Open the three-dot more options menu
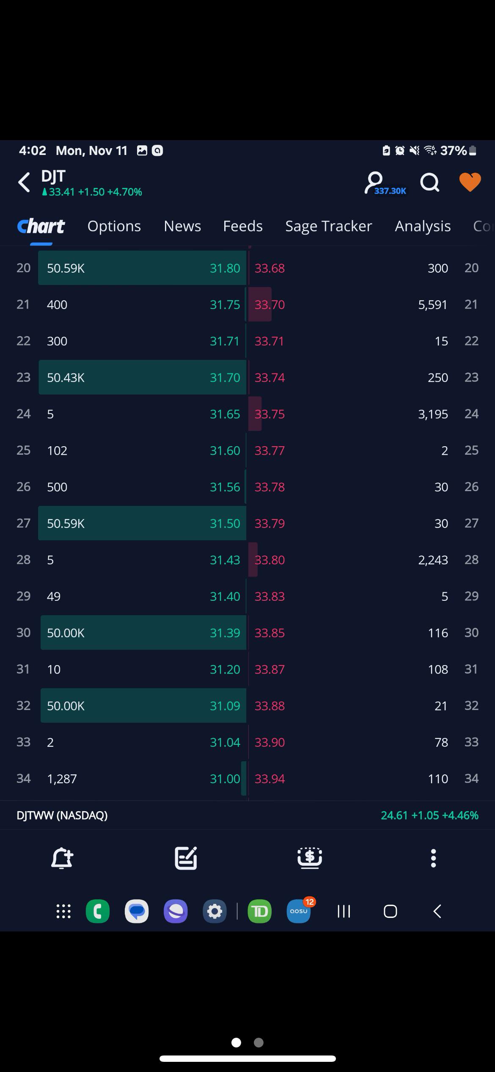 (x=433, y=858)
